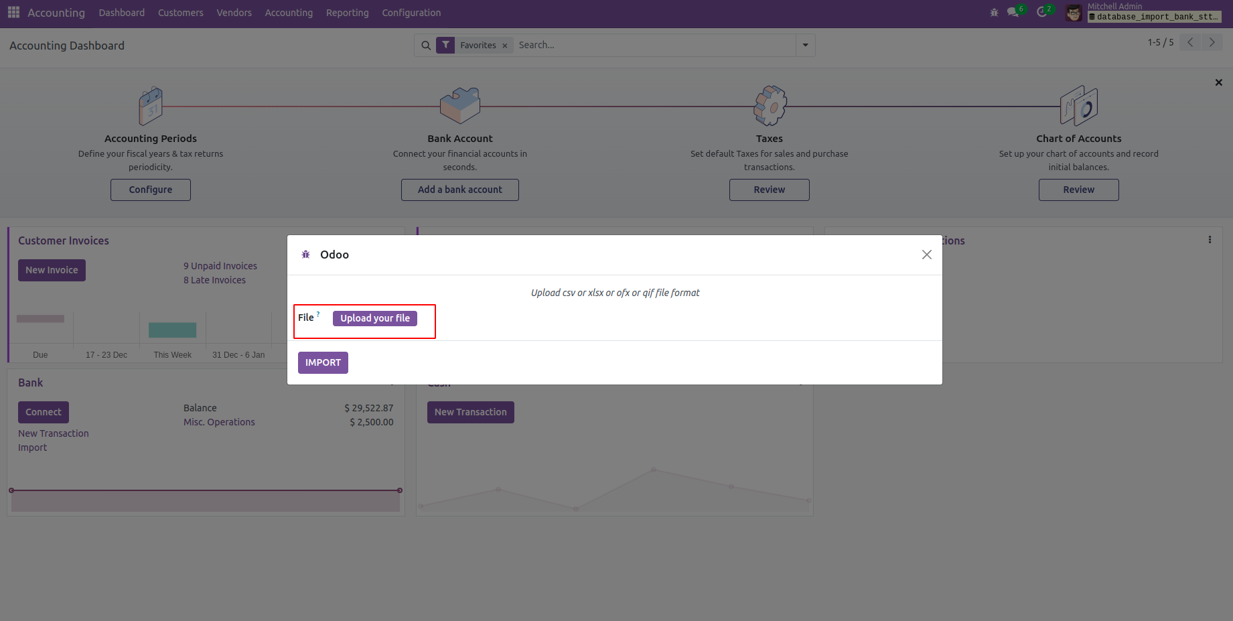Click the File field help question mark
1233x621 pixels.
(318, 314)
